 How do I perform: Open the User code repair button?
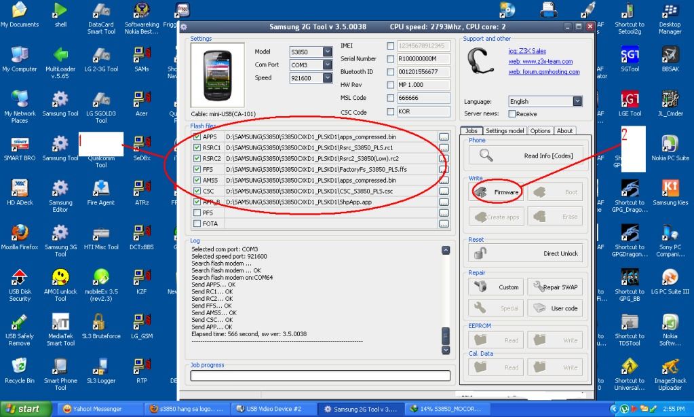pyautogui.click(x=555, y=308)
